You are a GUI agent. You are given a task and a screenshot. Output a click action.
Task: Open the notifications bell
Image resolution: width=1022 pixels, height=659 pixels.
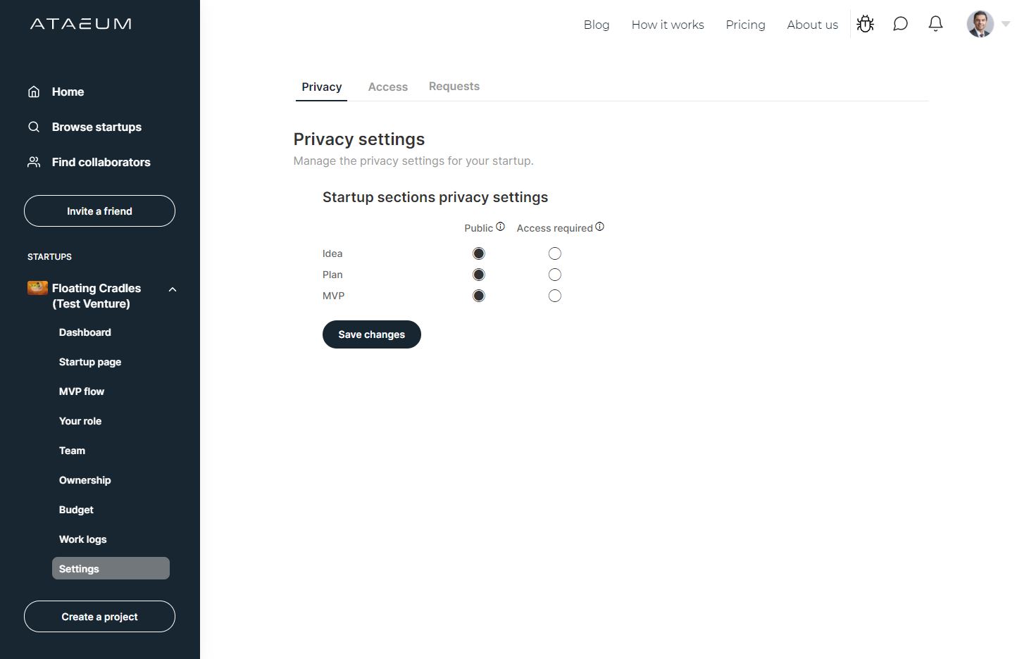(935, 24)
